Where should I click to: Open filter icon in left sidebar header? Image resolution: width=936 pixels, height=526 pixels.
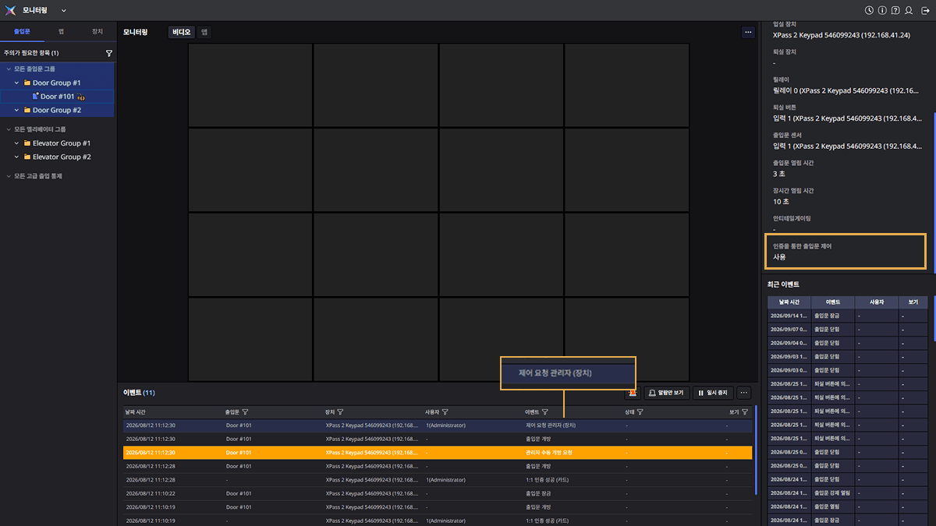click(109, 53)
